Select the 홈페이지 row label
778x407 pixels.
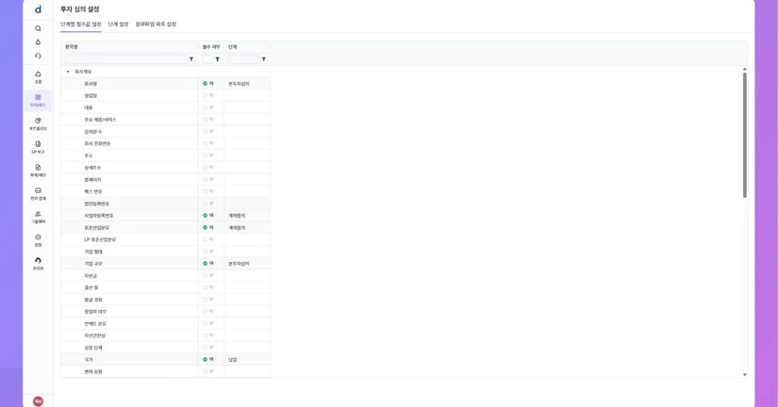click(x=92, y=179)
